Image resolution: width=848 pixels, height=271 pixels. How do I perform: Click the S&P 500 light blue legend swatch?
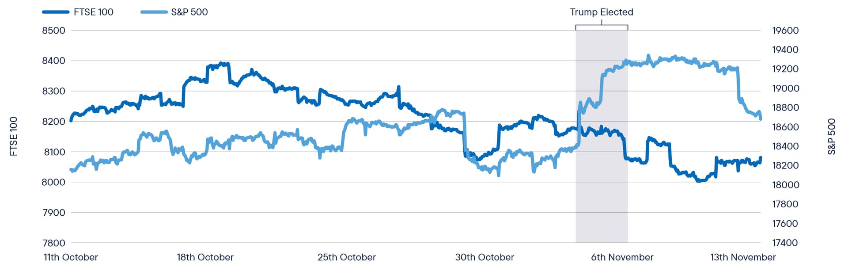[154, 12]
